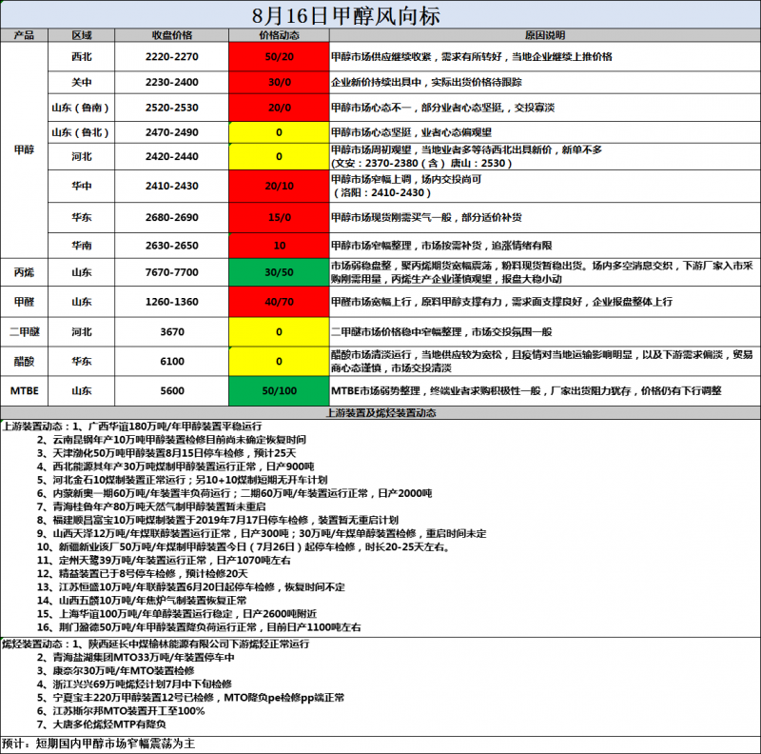Click the red '15/0' cell
Viewport: 761px width, 754px height.
point(279,217)
